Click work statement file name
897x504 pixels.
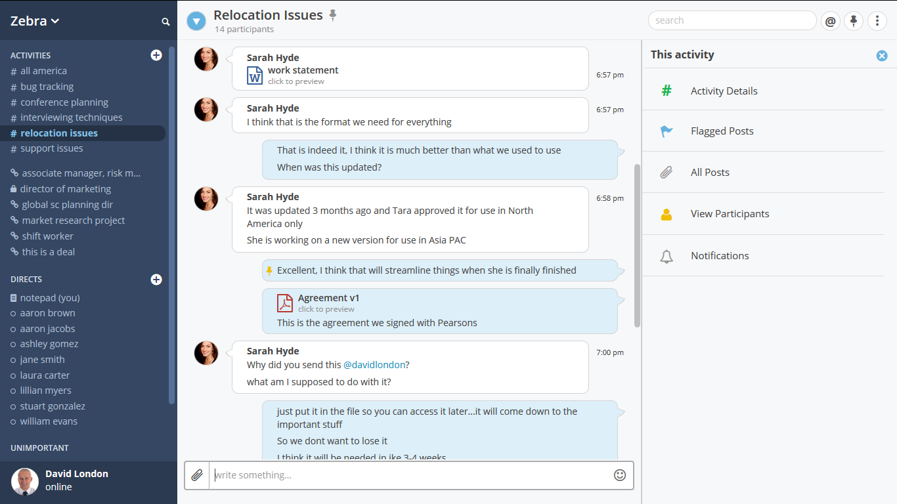point(303,70)
